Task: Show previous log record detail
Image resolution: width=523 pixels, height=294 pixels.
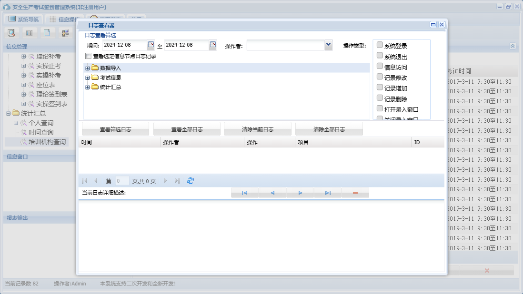Action: 272,193
